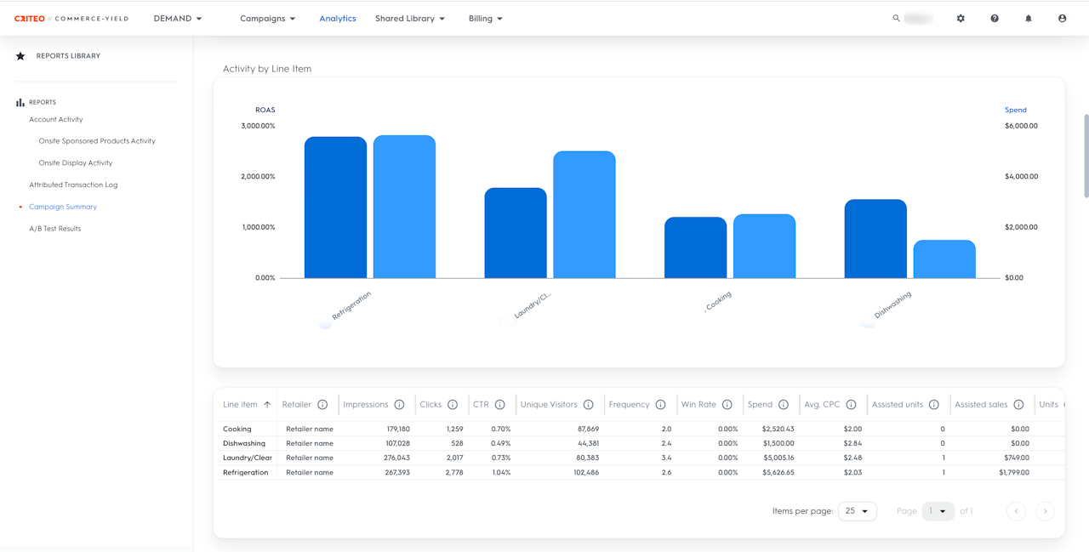
Task: Click the help question mark icon
Action: pyautogui.click(x=995, y=19)
